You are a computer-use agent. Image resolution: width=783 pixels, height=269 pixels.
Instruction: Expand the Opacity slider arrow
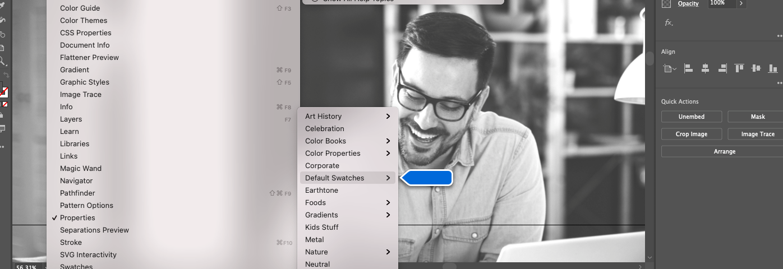tap(741, 3)
